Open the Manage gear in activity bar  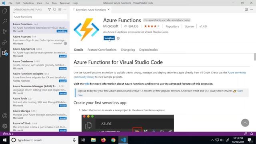(5, 126)
